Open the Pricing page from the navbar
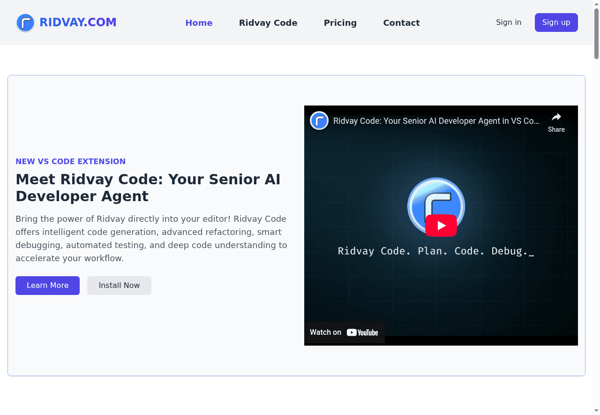This screenshot has width=600, height=415. [340, 23]
